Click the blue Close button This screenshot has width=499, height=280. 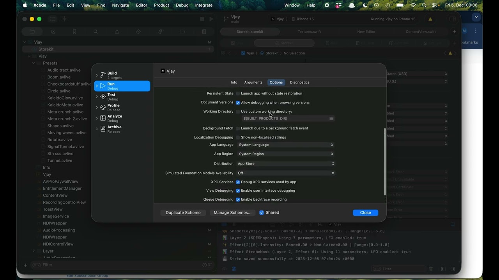click(366, 213)
